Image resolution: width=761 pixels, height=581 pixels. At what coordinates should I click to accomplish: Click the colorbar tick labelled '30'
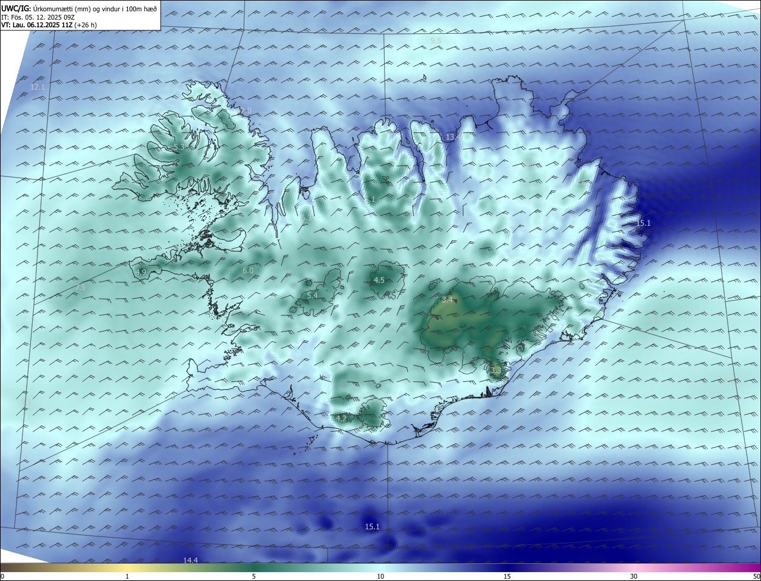[634, 576]
